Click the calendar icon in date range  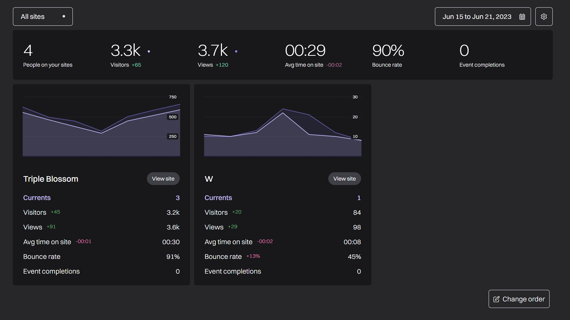(x=522, y=17)
